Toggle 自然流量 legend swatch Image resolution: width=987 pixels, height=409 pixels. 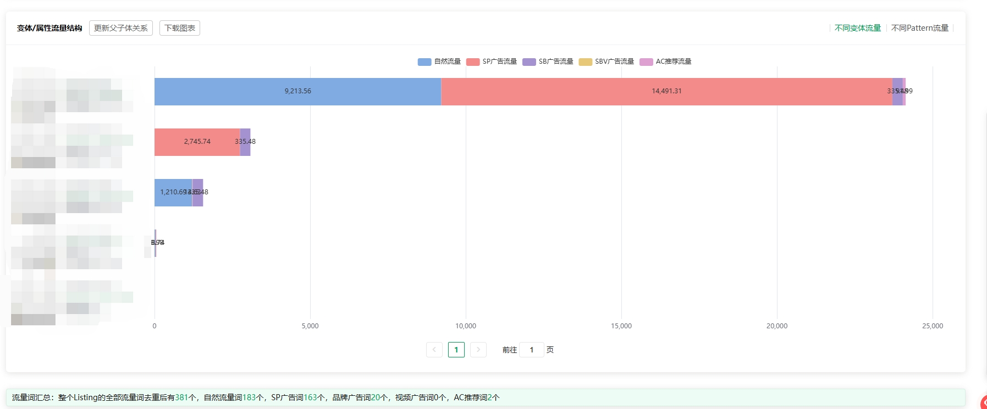pyautogui.click(x=424, y=61)
